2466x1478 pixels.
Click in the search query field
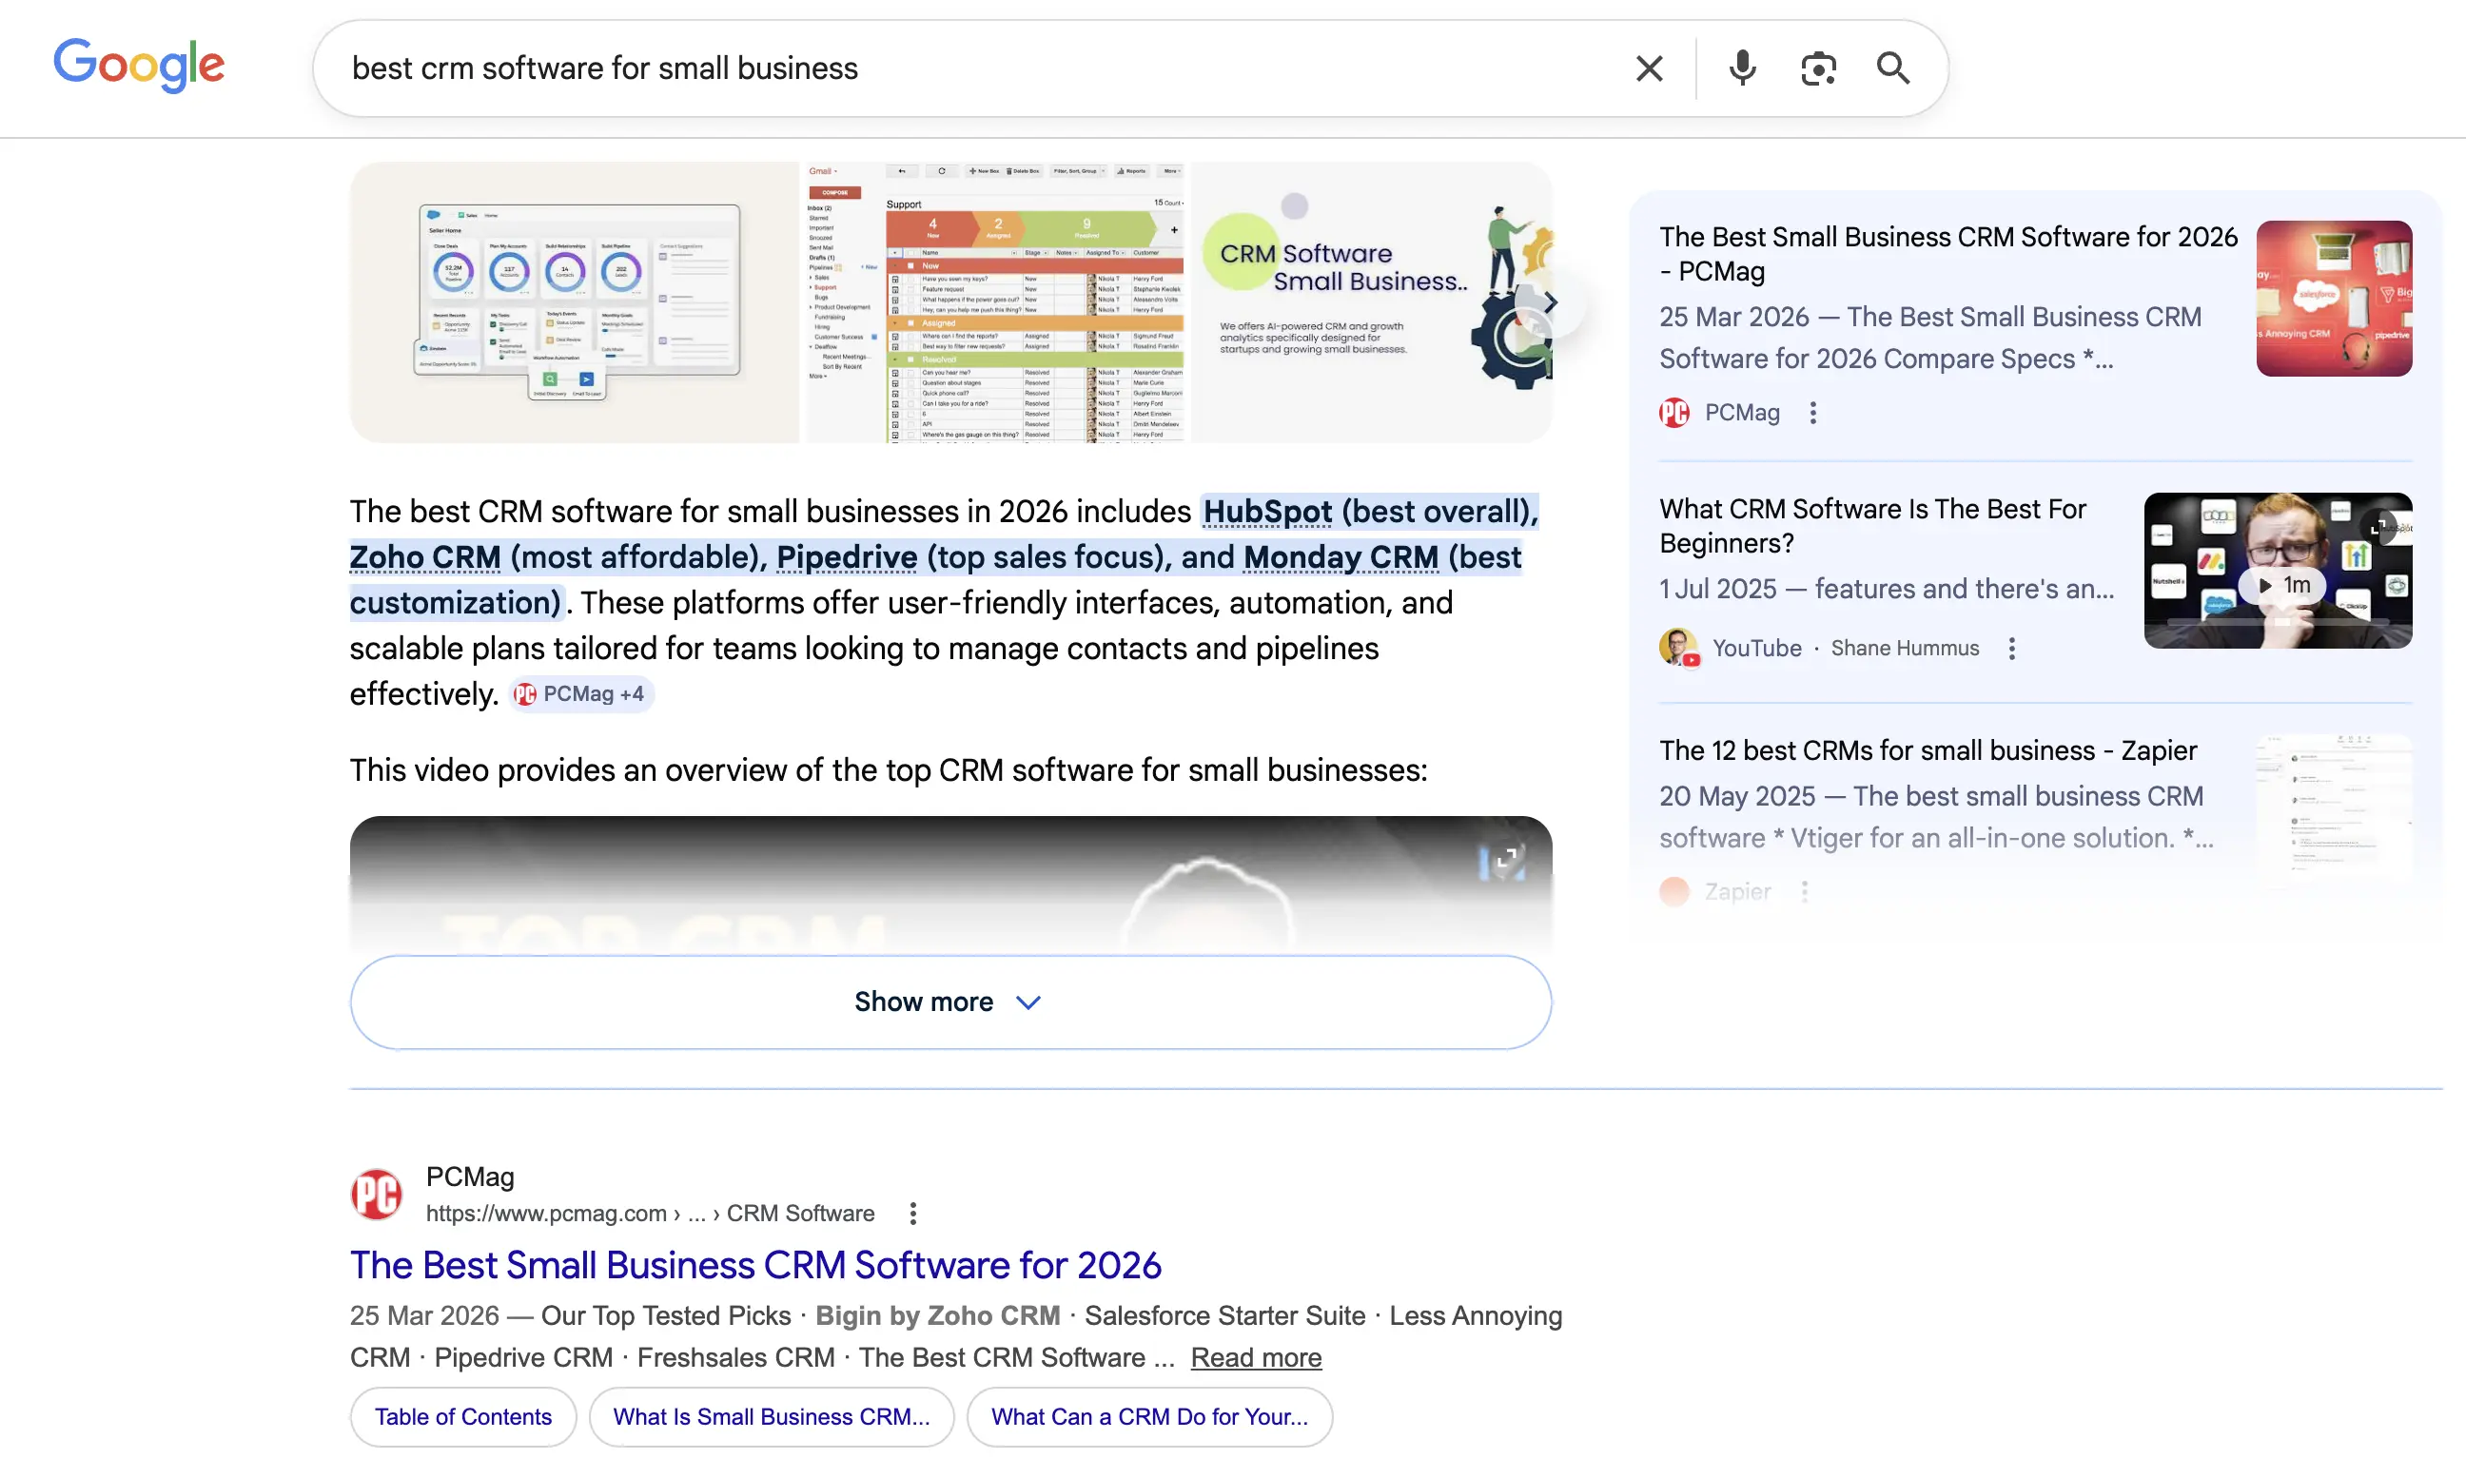click(x=976, y=68)
